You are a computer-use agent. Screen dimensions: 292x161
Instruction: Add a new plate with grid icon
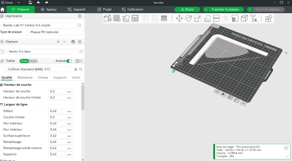click(x=117, y=18)
